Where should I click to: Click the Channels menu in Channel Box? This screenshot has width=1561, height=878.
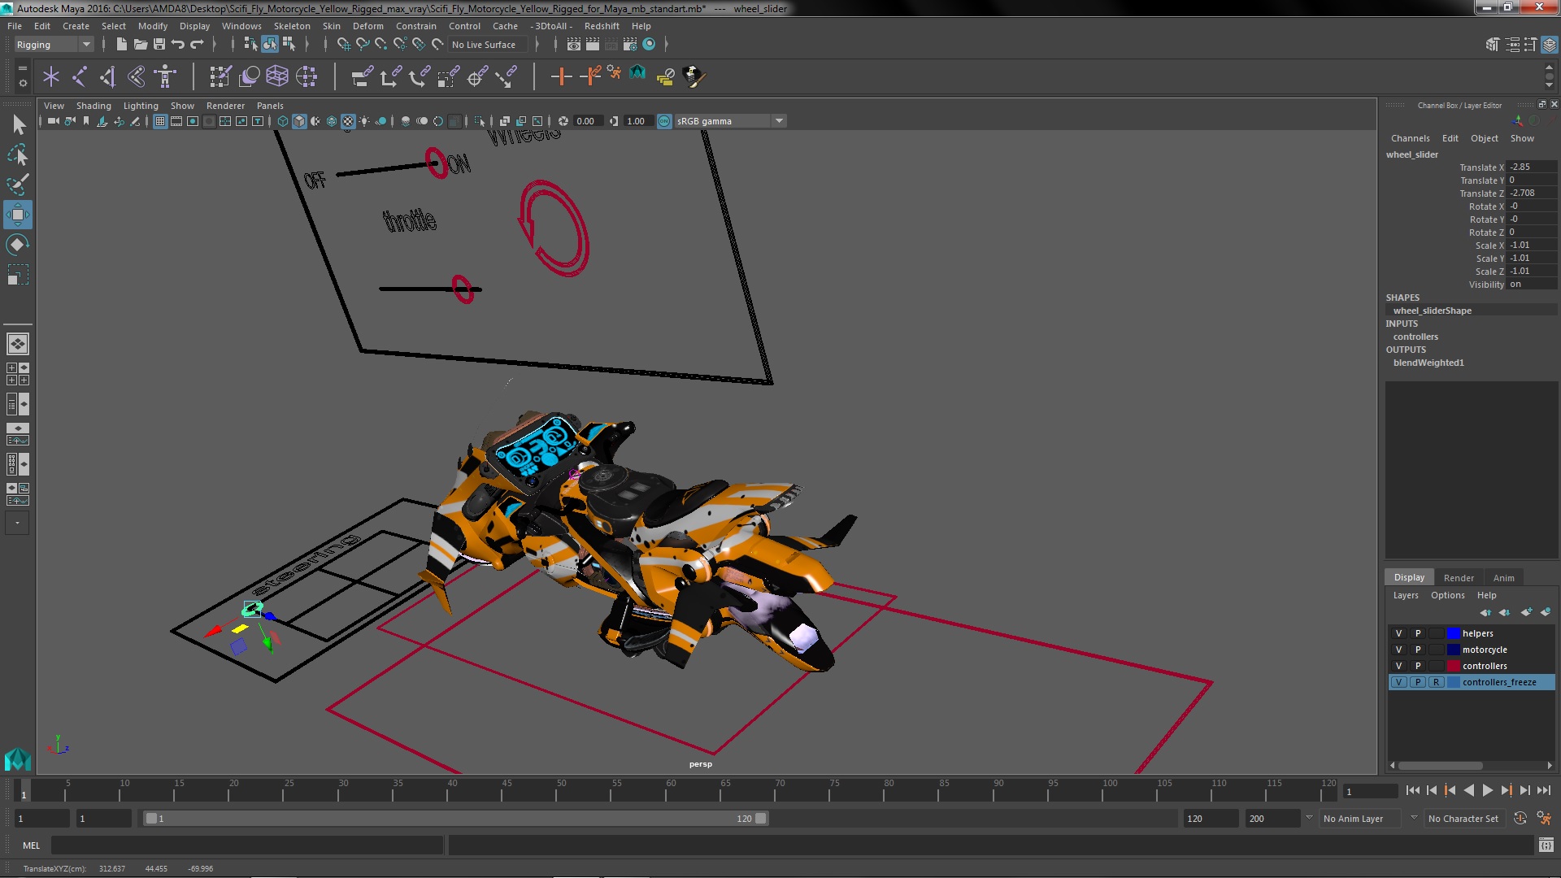coord(1410,138)
